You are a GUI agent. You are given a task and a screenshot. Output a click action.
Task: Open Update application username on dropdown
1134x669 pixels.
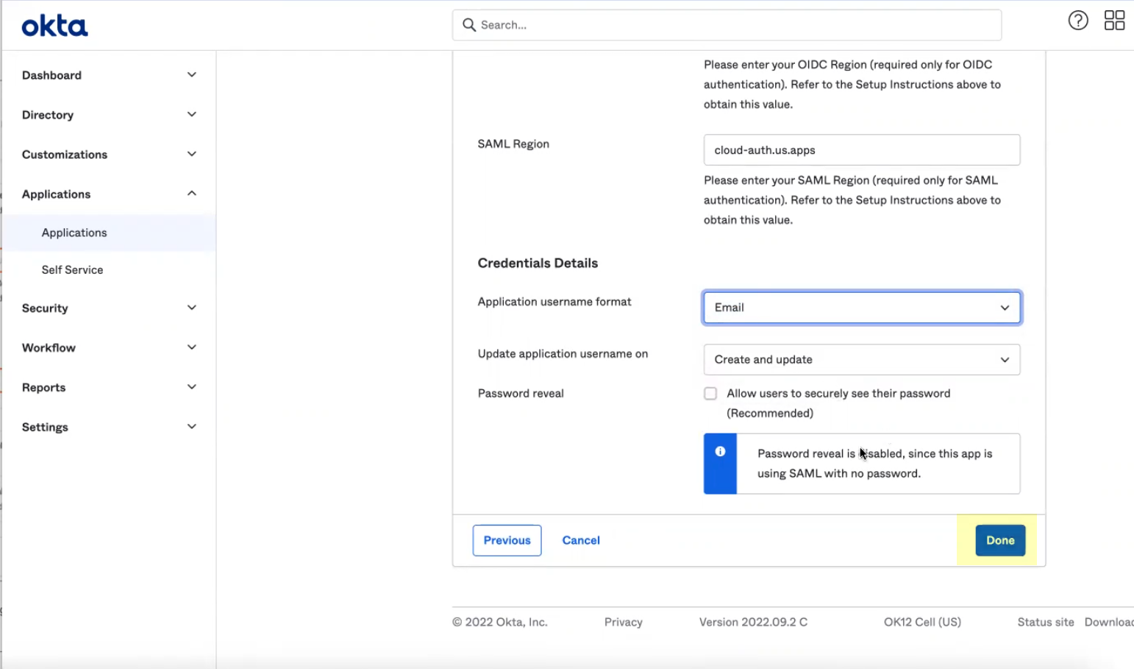[861, 360]
